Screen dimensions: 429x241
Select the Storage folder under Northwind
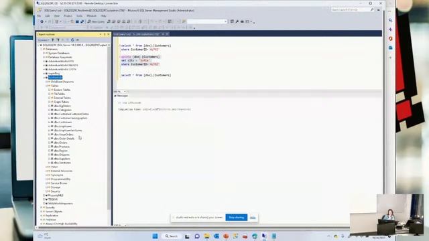(x=56, y=187)
